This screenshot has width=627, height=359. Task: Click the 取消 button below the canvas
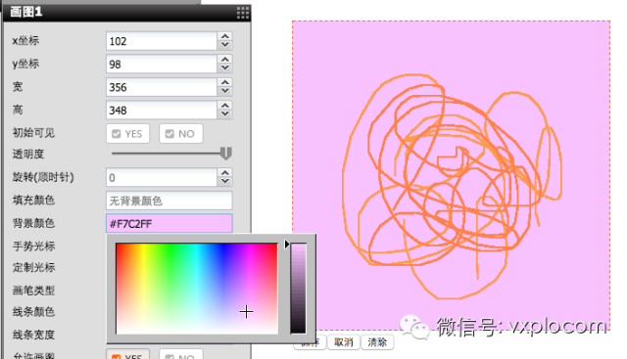[x=344, y=342]
